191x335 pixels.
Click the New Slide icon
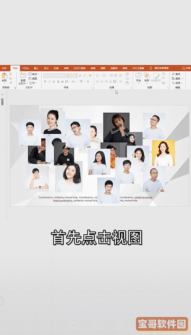tap(23, 75)
